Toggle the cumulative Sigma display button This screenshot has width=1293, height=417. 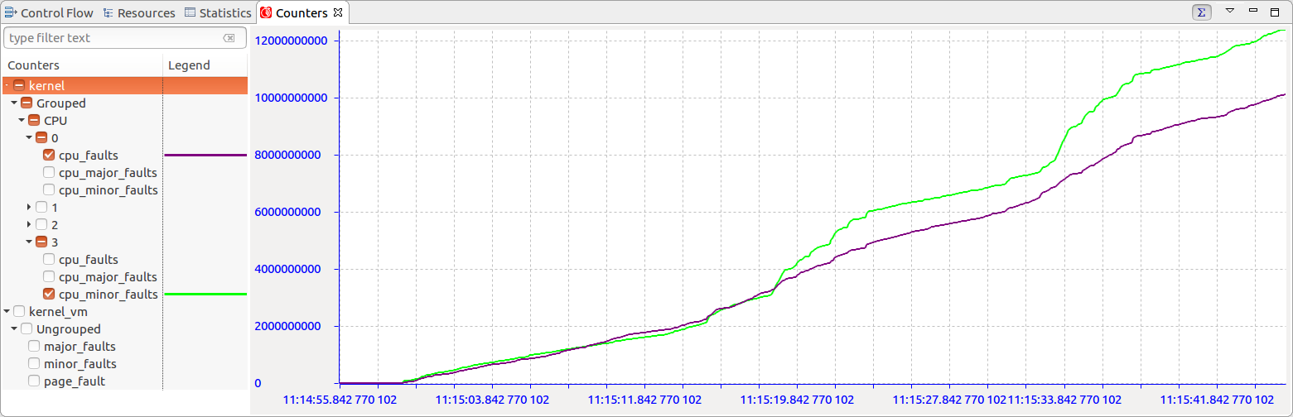1200,12
